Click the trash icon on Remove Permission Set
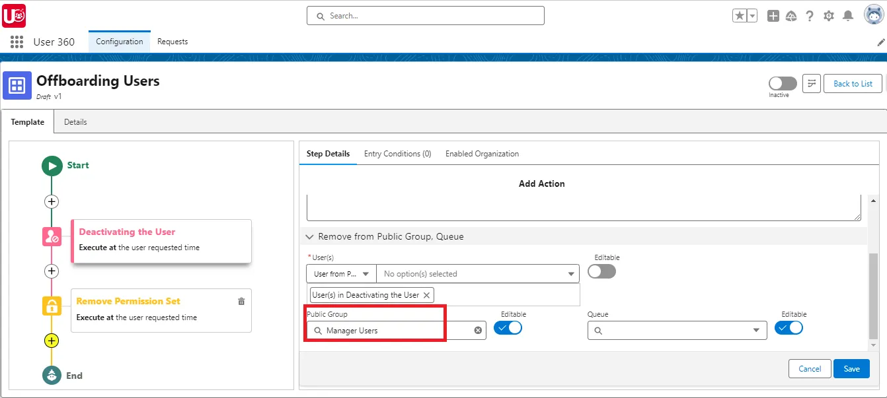887x398 pixels. pyautogui.click(x=241, y=300)
